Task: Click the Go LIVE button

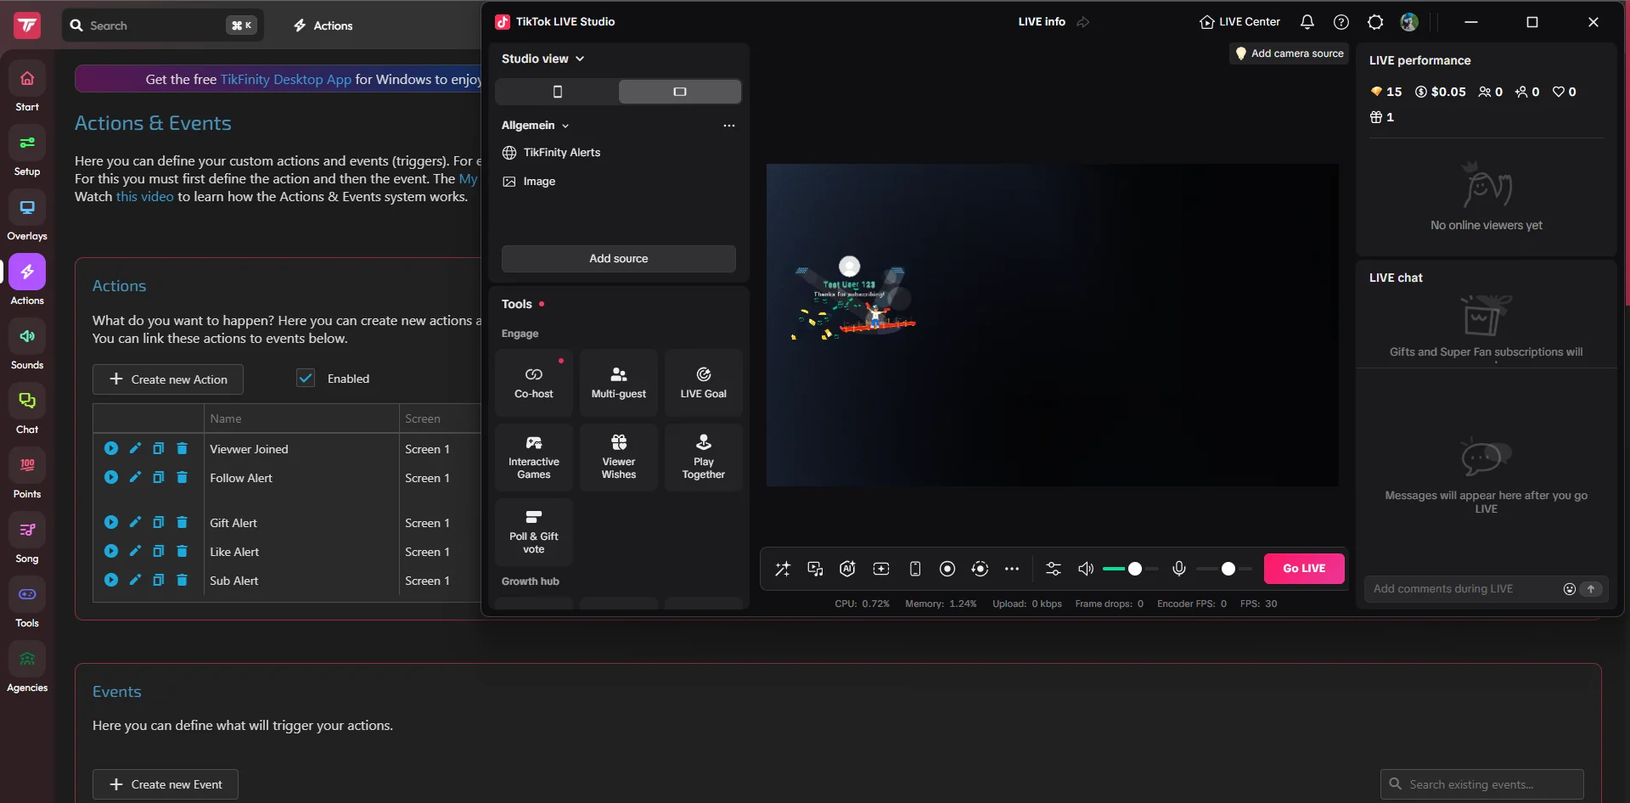Action: click(x=1304, y=569)
